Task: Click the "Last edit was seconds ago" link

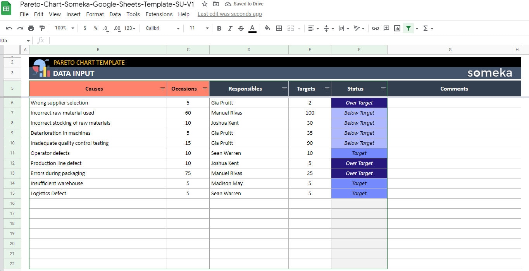Action: 229,14
